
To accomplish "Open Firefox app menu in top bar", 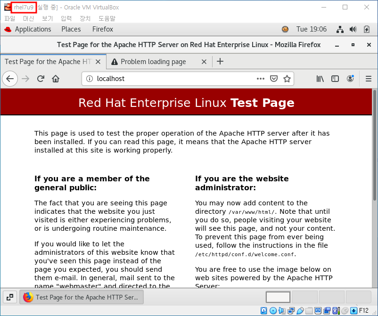I will (x=103, y=29).
